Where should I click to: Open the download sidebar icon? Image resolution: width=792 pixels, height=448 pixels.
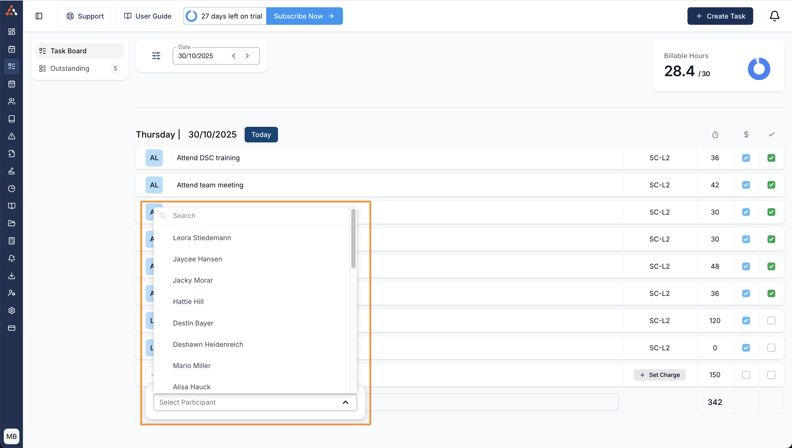[x=12, y=276]
